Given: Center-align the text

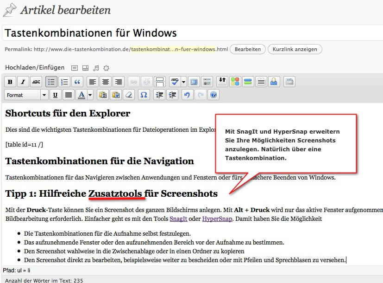Looking at the screenshot, I should (106, 82).
